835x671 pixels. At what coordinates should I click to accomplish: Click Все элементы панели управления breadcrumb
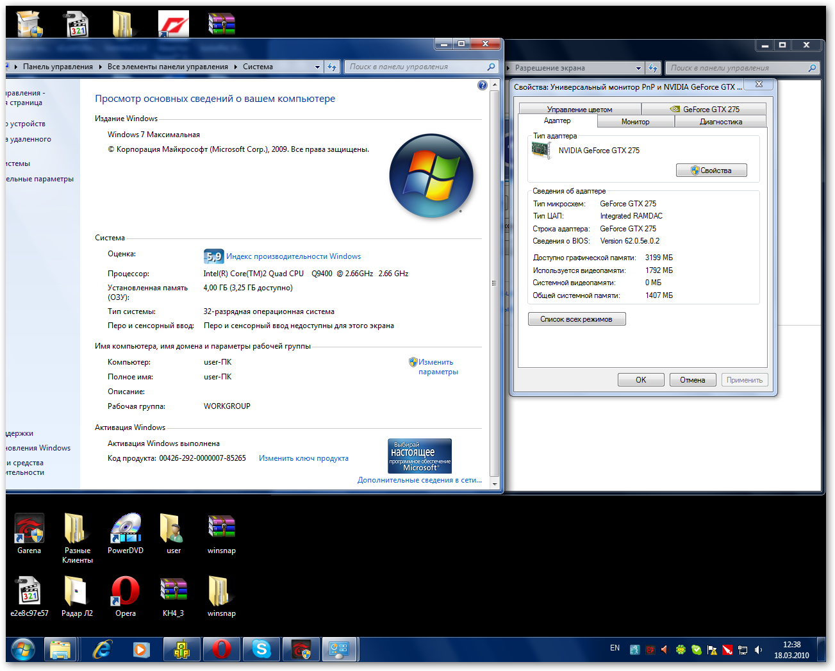(x=168, y=67)
